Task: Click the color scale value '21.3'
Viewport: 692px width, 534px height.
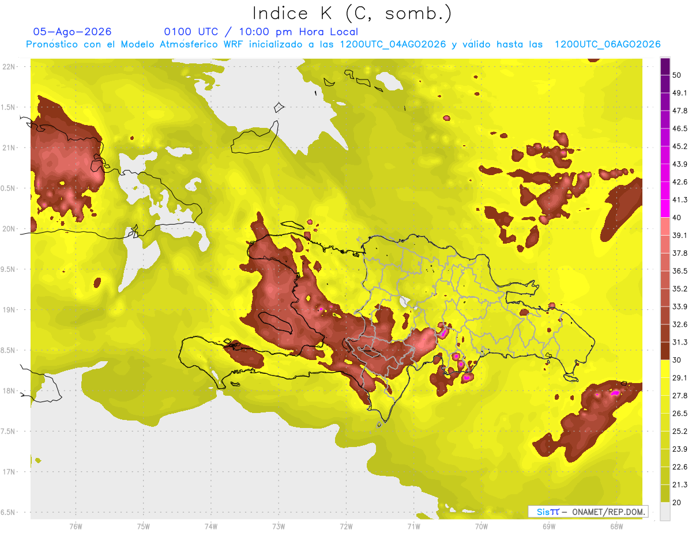Action: pyautogui.click(x=680, y=484)
